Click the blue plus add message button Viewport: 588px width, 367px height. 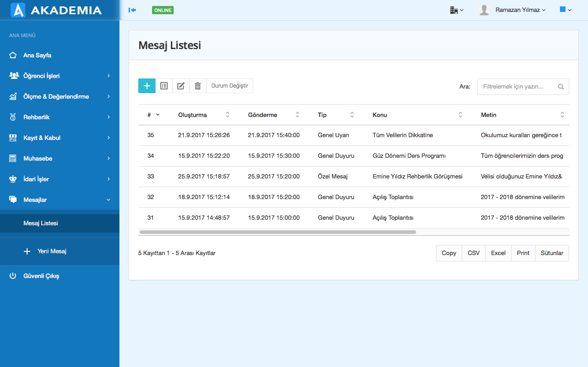tap(147, 86)
